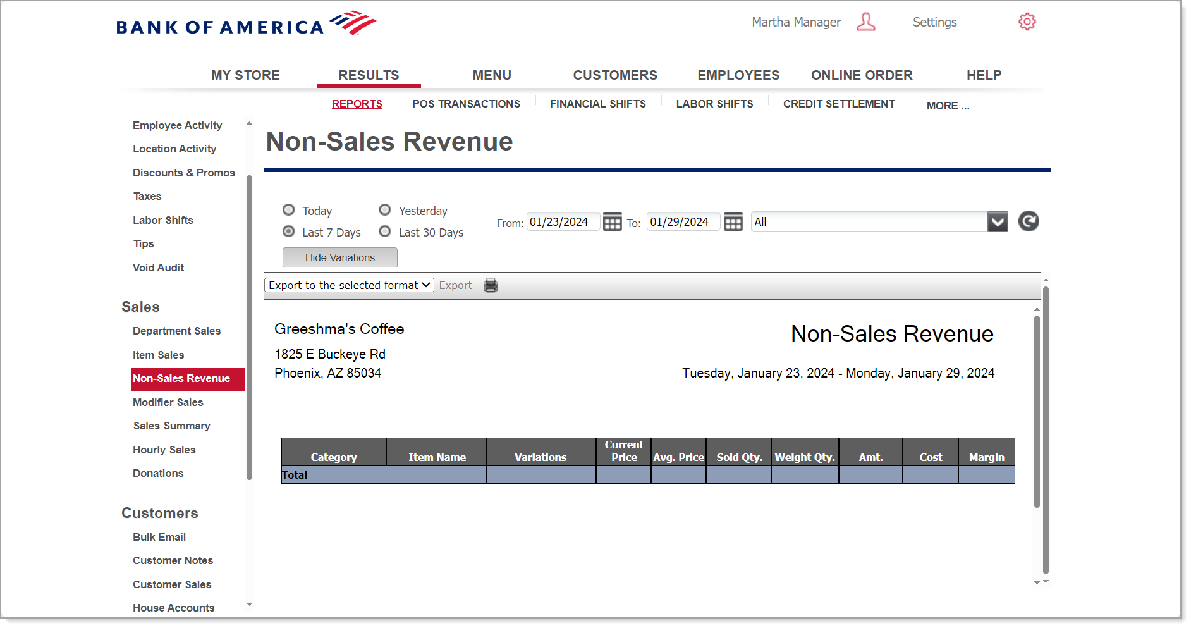
Task: Open Customer Notes report
Action: (173, 560)
